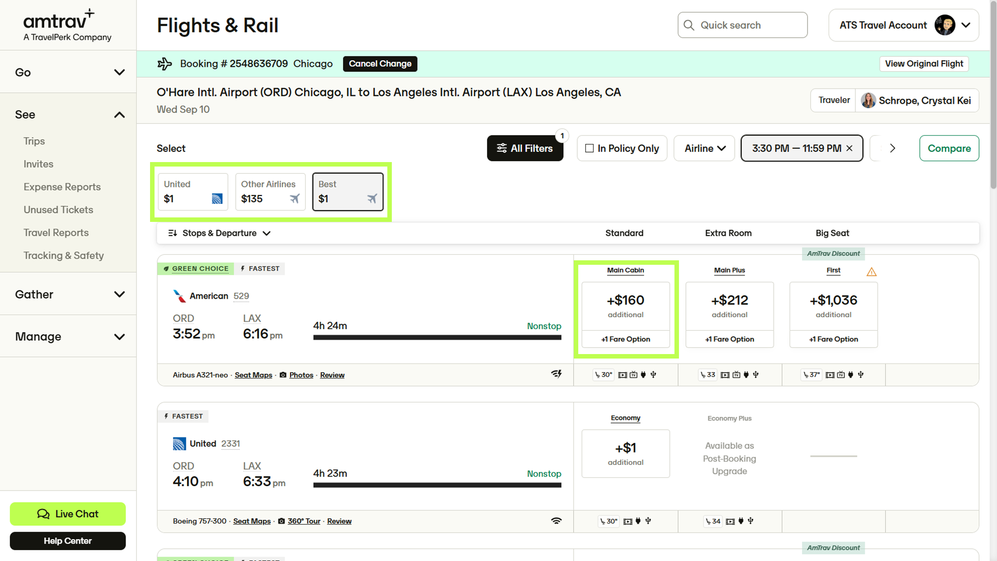Click the United logo on flight 2331
Screen dimensions: 997x561
pyautogui.click(x=179, y=443)
